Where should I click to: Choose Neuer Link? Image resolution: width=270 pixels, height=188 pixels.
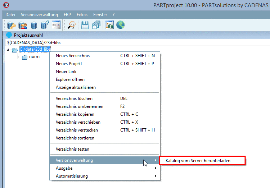[x=105, y=72]
